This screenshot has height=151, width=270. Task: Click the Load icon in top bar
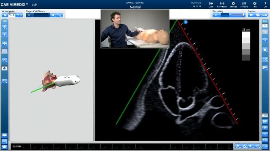point(211,5)
